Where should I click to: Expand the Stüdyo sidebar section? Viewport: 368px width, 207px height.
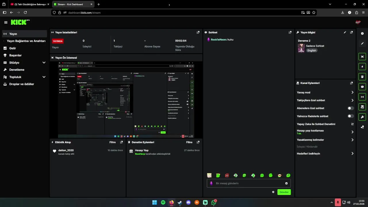(44, 63)
